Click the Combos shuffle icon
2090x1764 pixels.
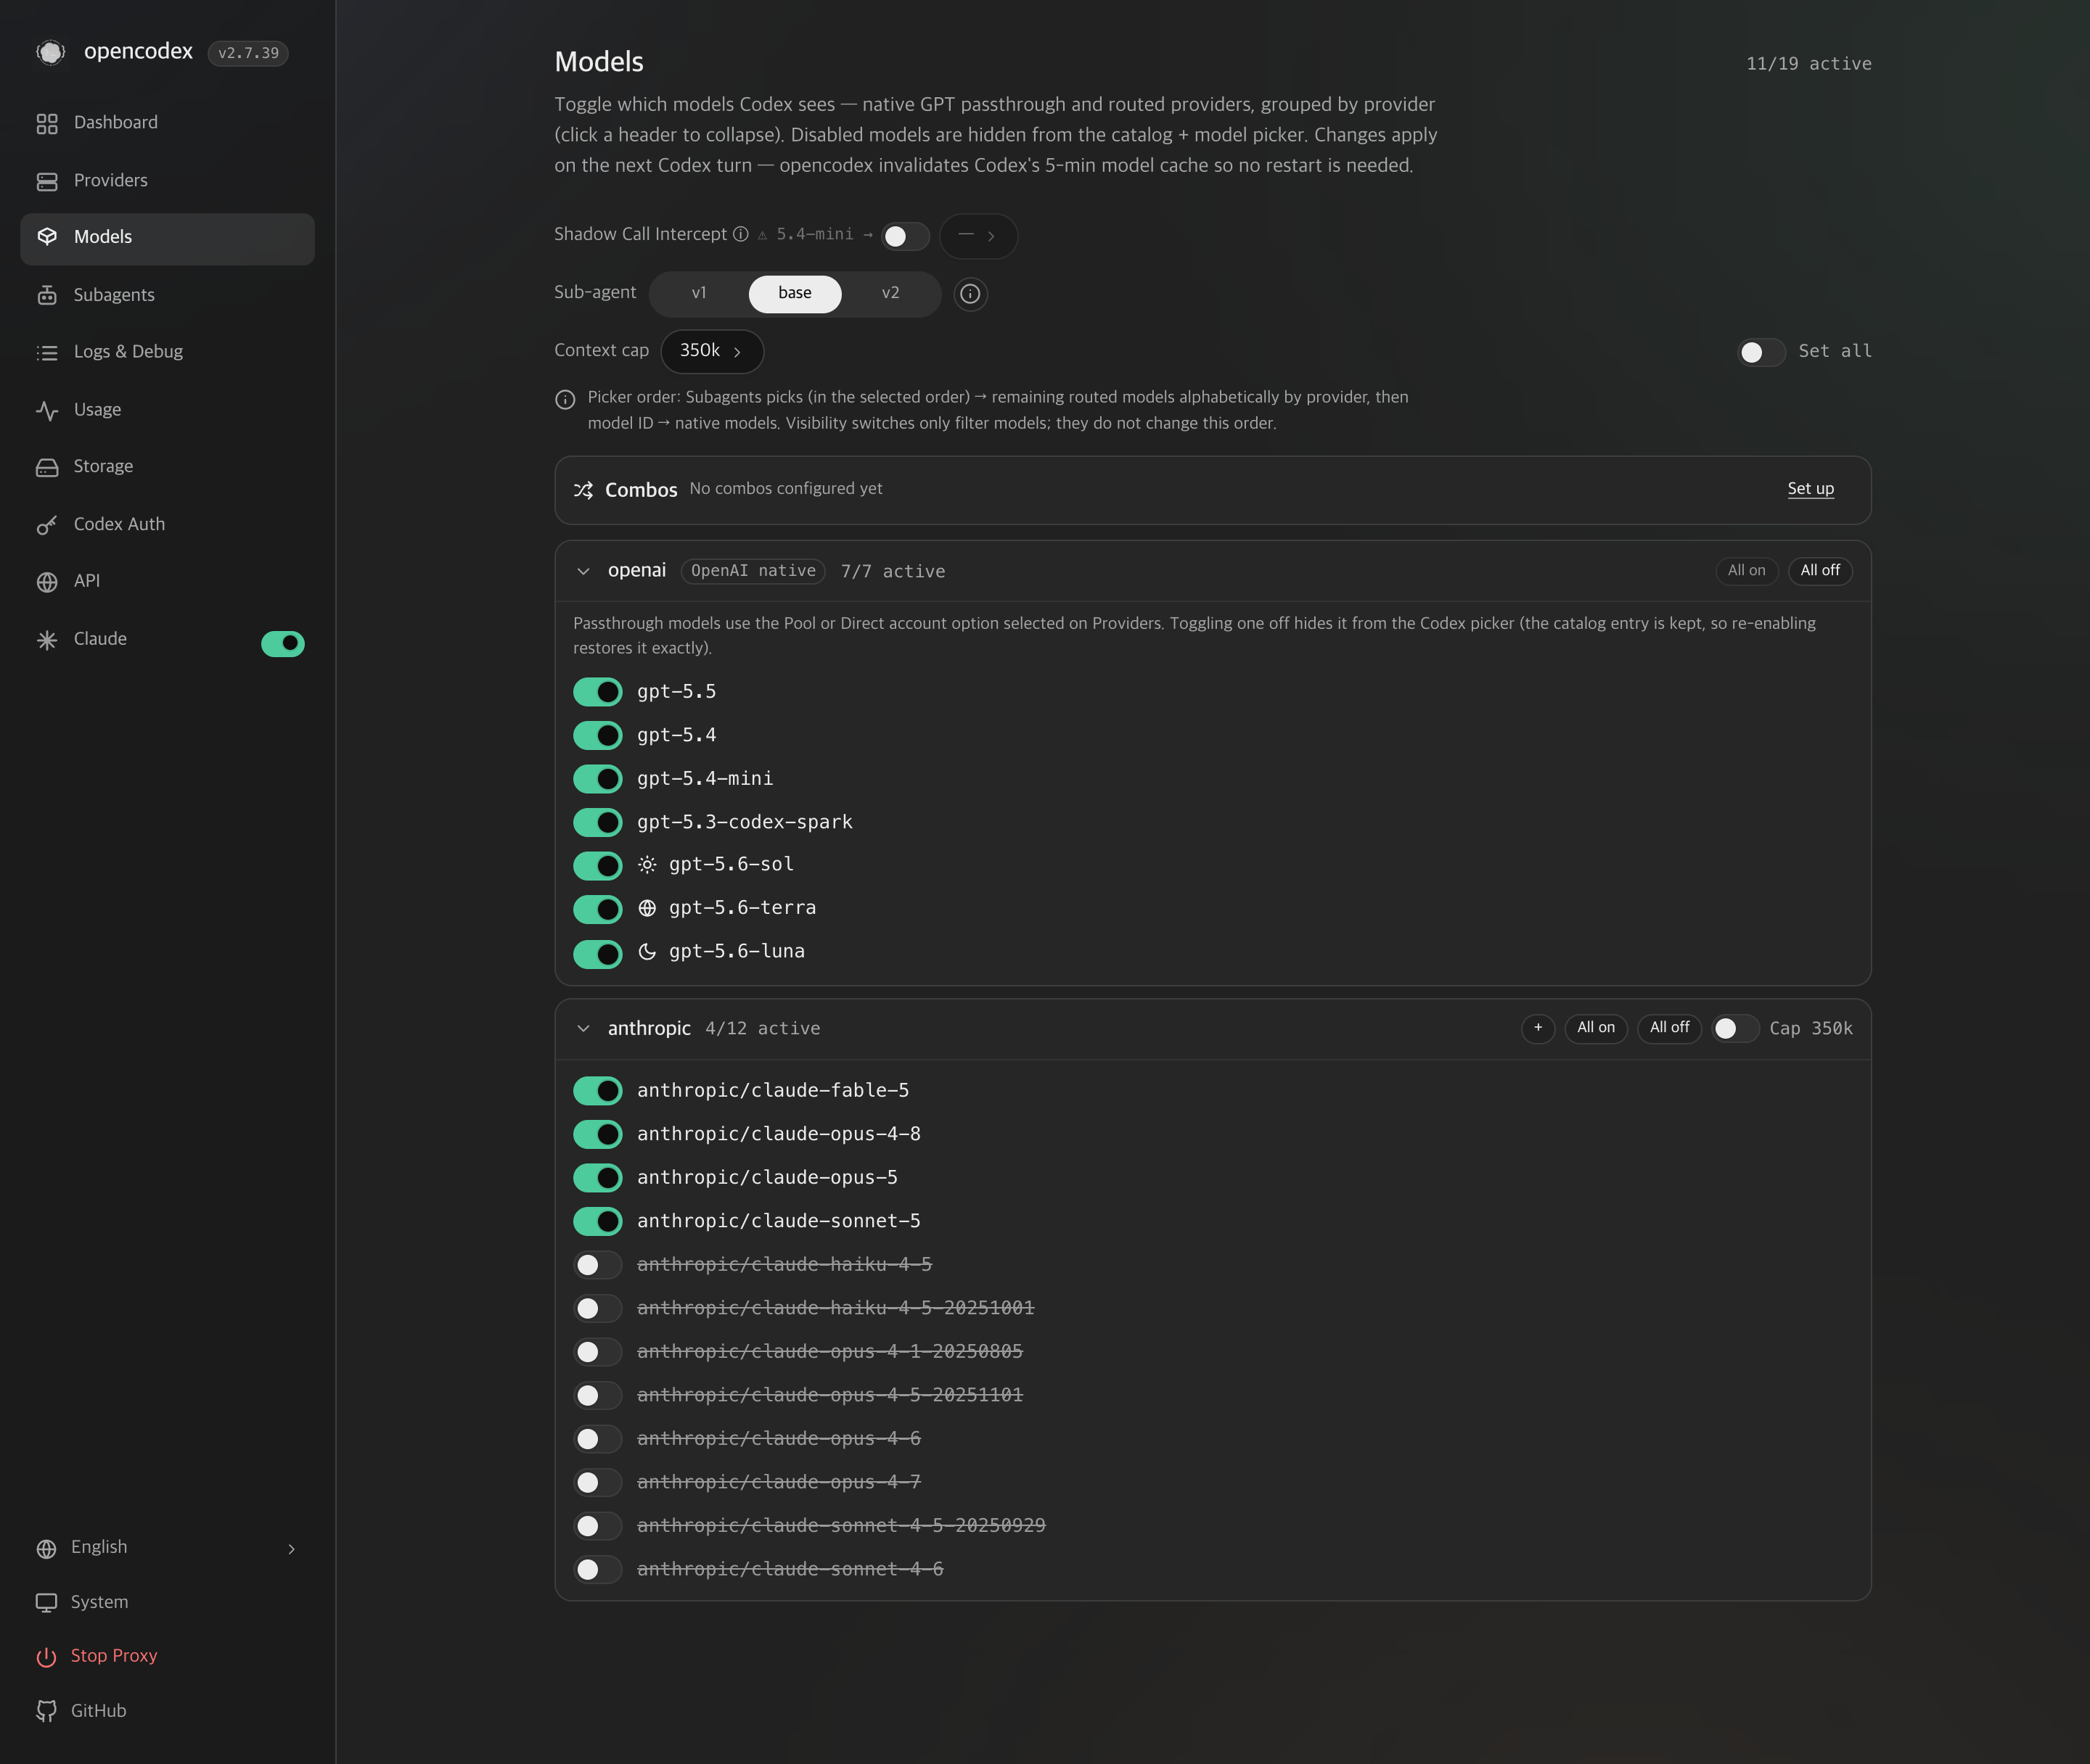tap(583, 490)
